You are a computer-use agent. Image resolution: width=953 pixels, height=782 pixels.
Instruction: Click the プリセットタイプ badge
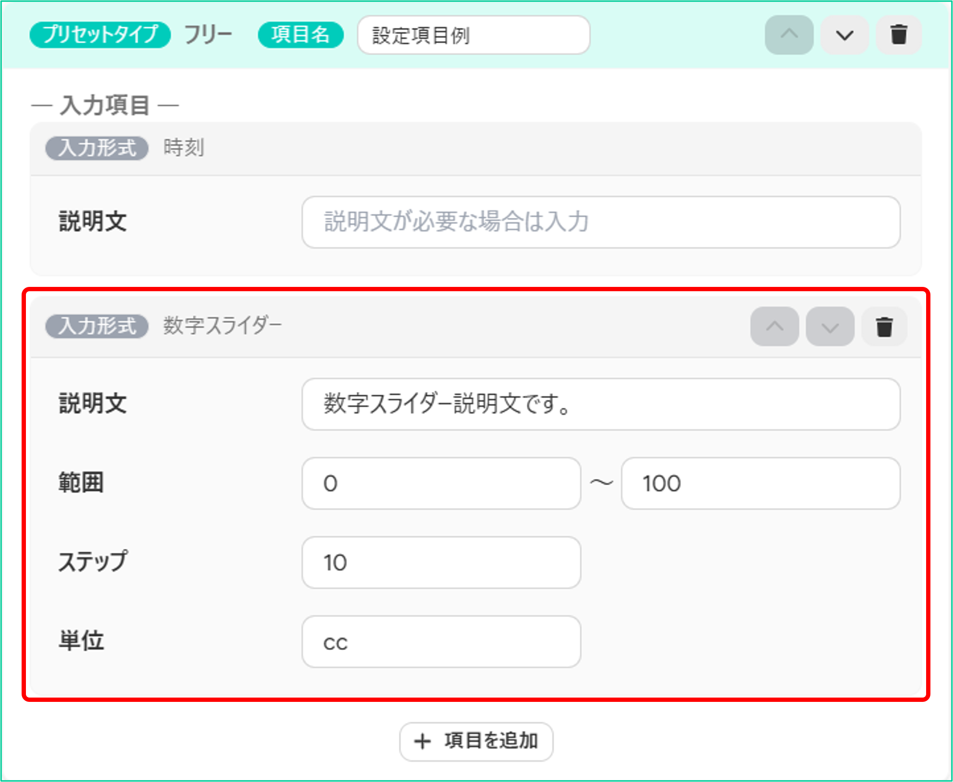tap(100, 35)
